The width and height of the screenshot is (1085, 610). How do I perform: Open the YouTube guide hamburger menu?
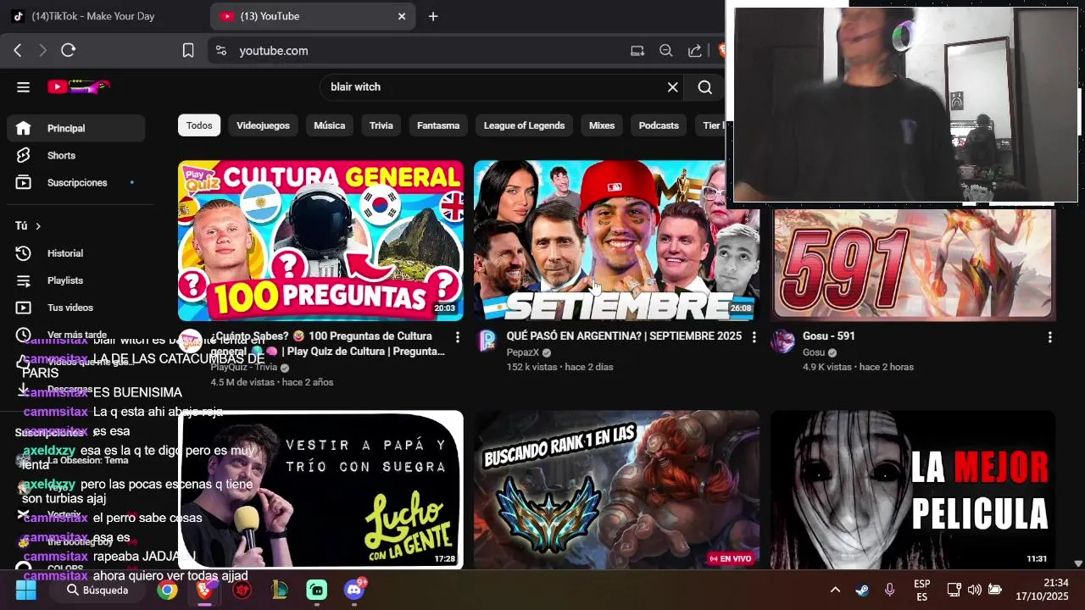[x=23, y=86]
